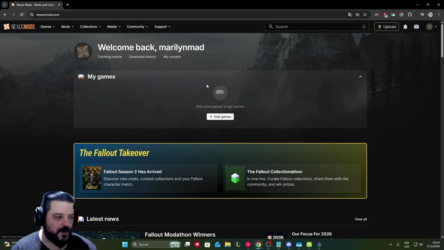Open File Explorer from the taskbar
Image resolution: width=444 pixels, height=250 pixels.
pos(228,244)
